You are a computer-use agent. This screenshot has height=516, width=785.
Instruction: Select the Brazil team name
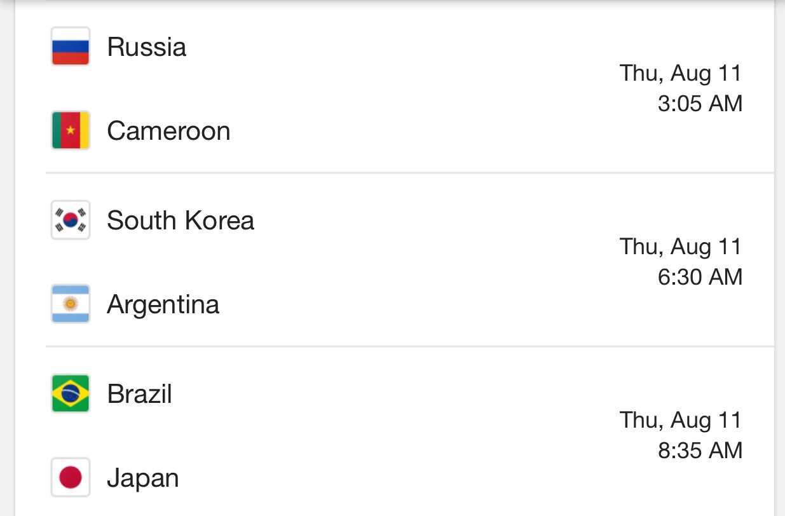140,394
